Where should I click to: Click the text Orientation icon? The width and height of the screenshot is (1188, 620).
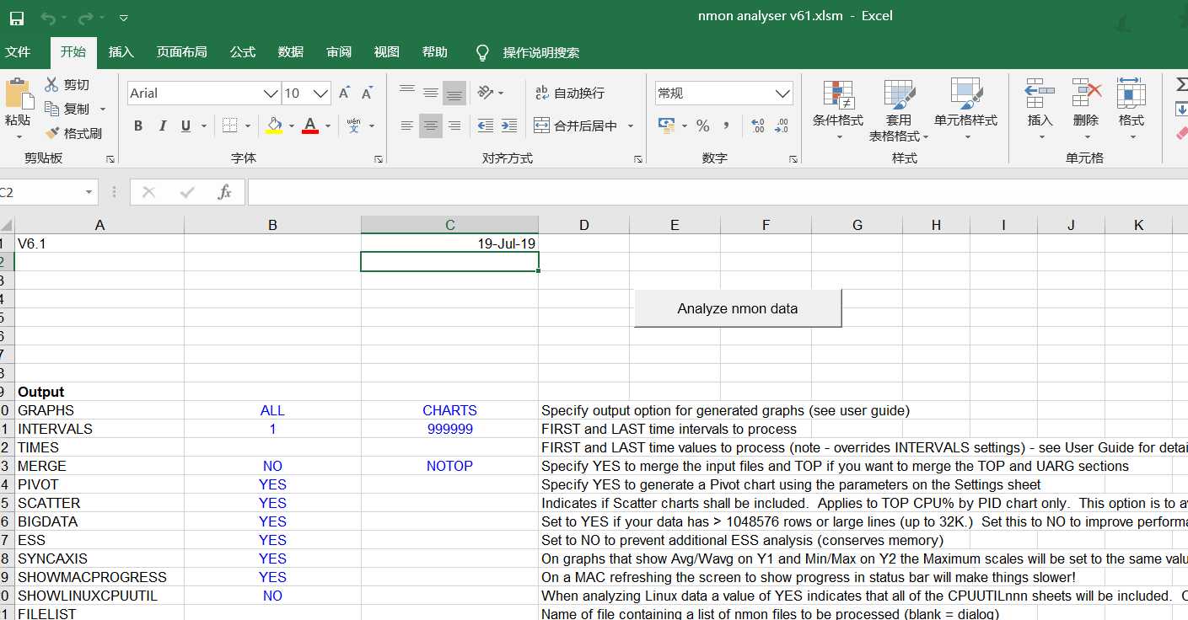486,93
